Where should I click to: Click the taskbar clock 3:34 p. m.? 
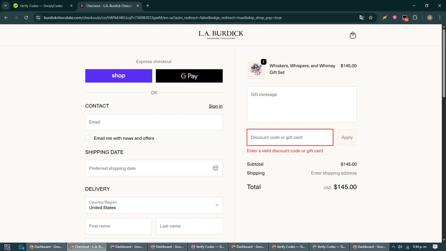[420, 247]
